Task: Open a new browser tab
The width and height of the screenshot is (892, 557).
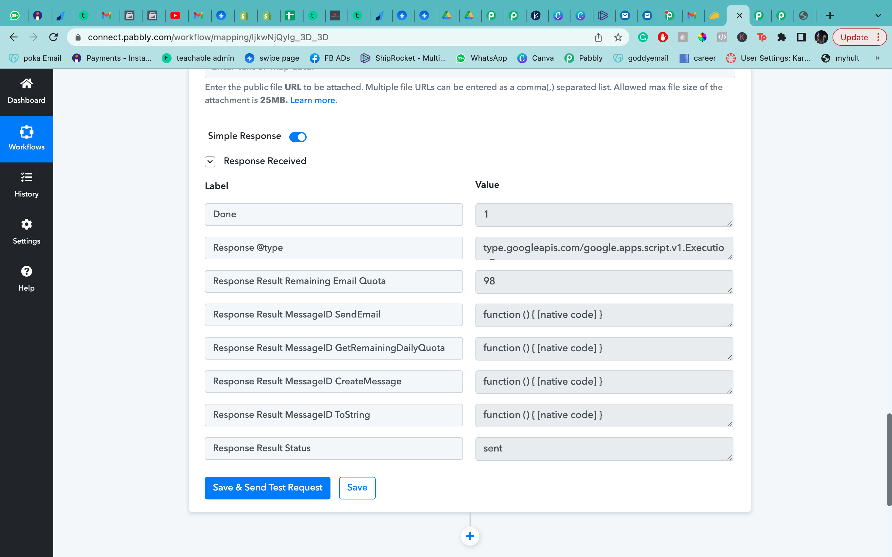Action: coord(830,15)
